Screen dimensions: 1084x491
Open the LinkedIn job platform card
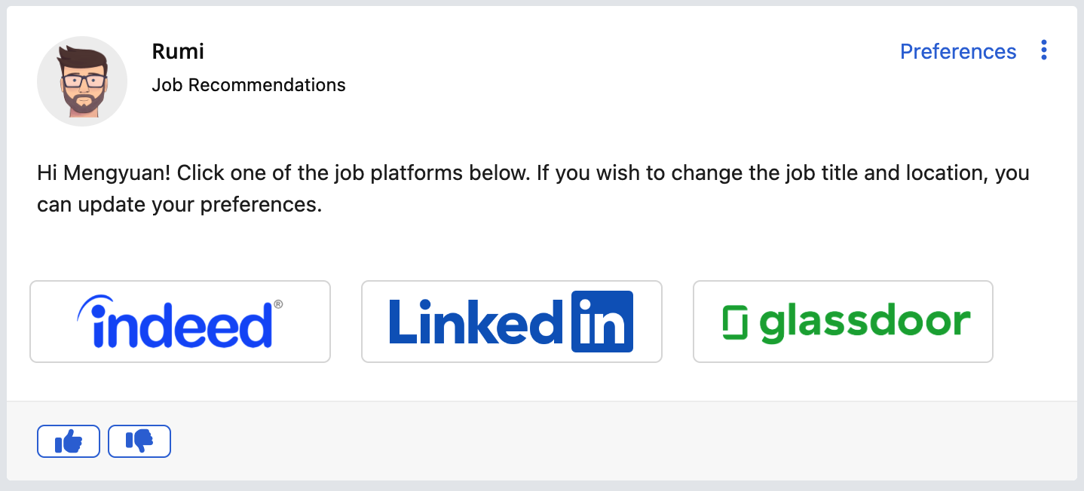tap(512, 322)
